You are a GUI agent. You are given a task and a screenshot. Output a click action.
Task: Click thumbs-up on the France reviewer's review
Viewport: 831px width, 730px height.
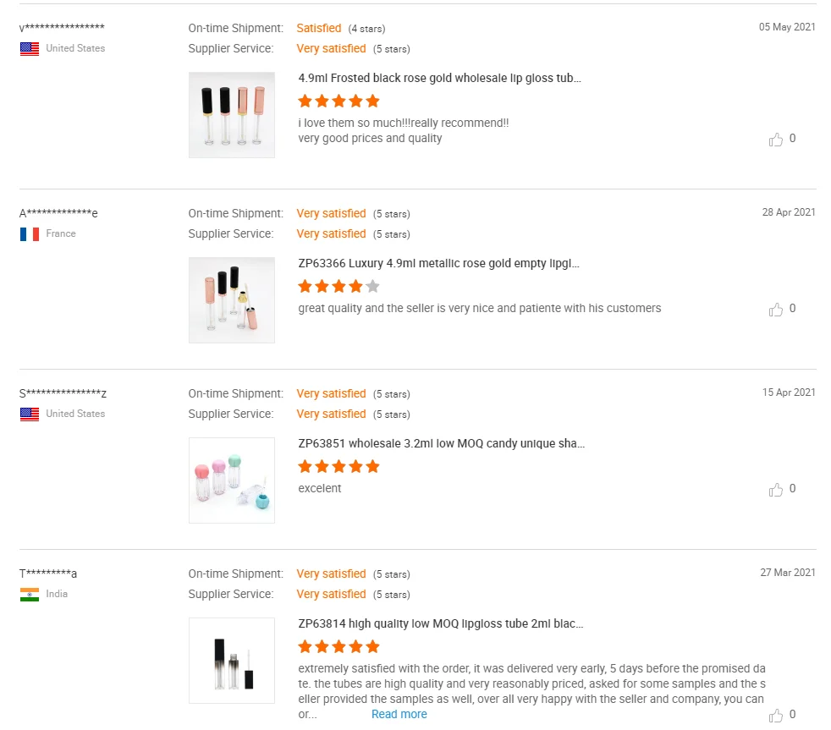click(775, 310)
